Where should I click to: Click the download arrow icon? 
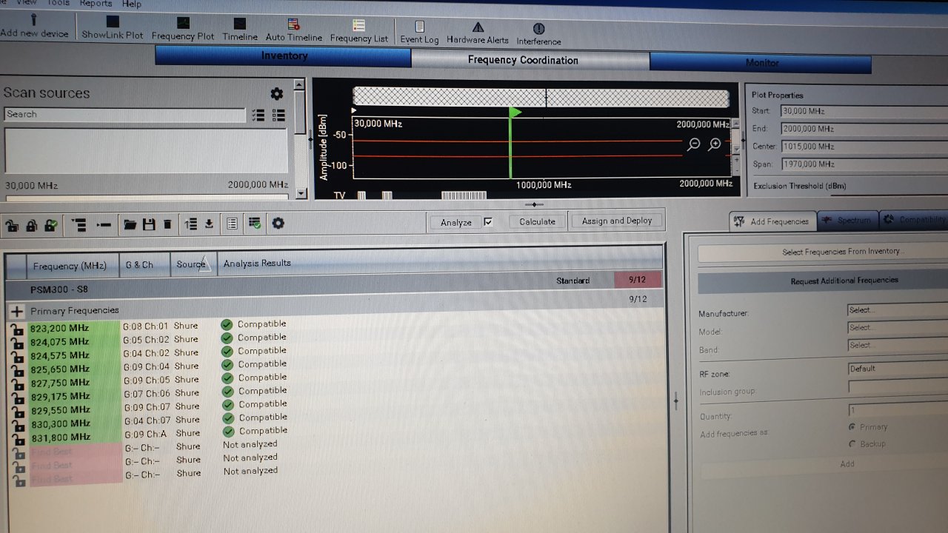click(x=209, y=224)
